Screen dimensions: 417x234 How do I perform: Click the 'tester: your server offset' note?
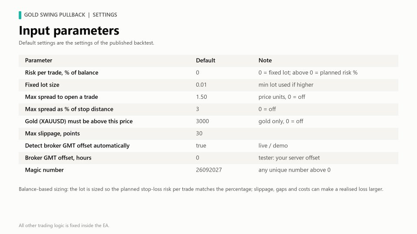point(289,158)
